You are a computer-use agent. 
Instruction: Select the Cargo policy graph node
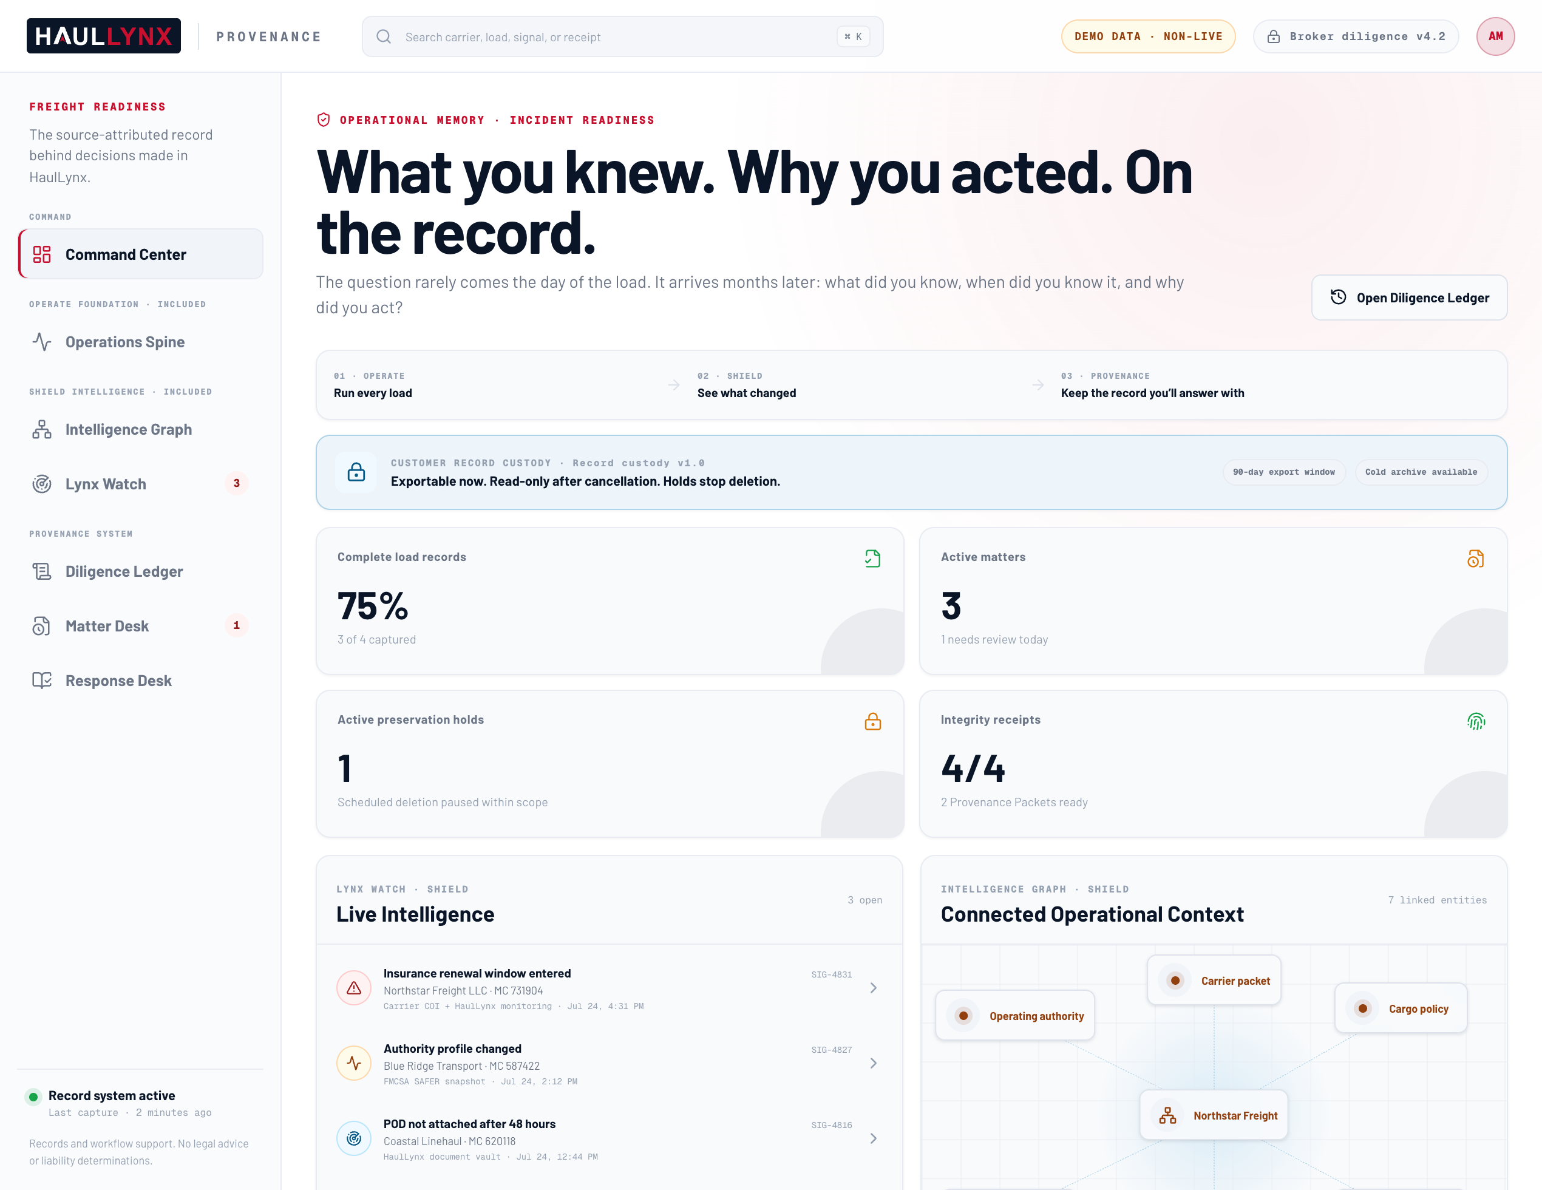pyautogui.click(x=1401, y=1008)
